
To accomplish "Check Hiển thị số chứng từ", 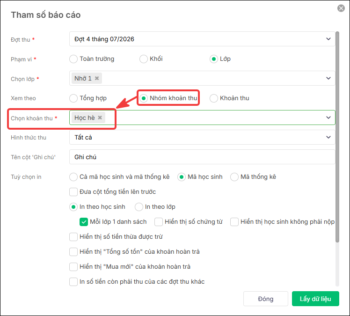I will [159, 222].
